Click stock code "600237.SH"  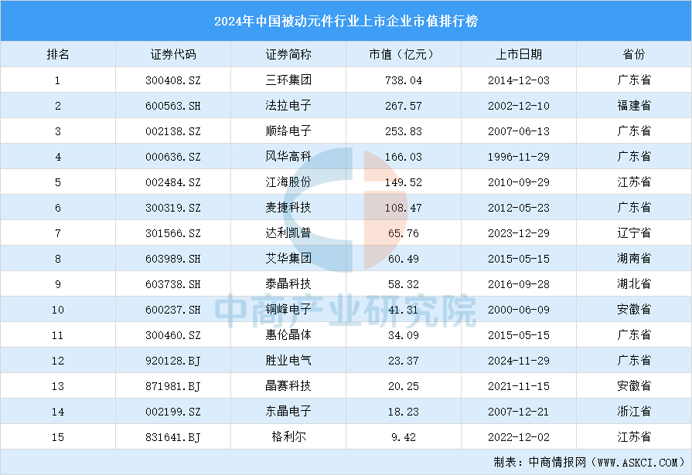(173, 310)
